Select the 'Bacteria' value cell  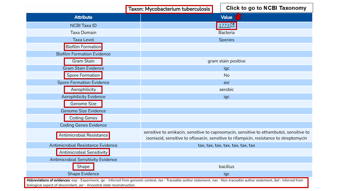(x=226, y=33)
